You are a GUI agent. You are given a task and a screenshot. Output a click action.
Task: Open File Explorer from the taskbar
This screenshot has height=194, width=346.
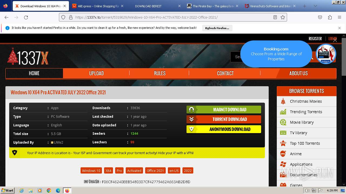pyautogui.click(x=31, y=190)
